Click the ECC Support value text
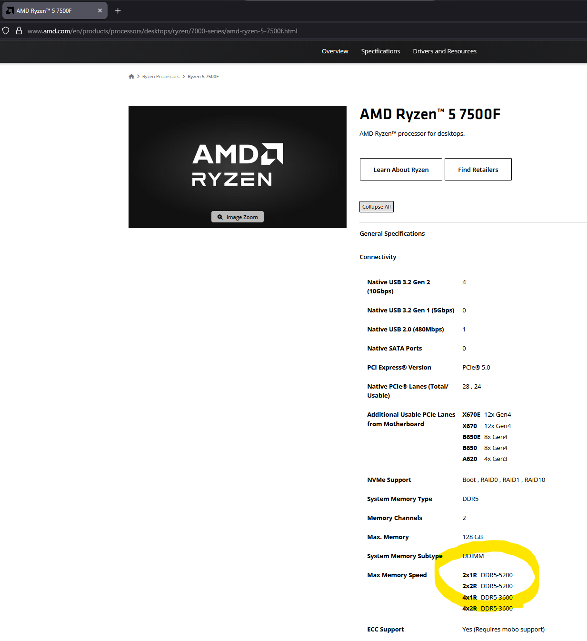The height and width of the screenshot is (641, 587). point(503,629)
